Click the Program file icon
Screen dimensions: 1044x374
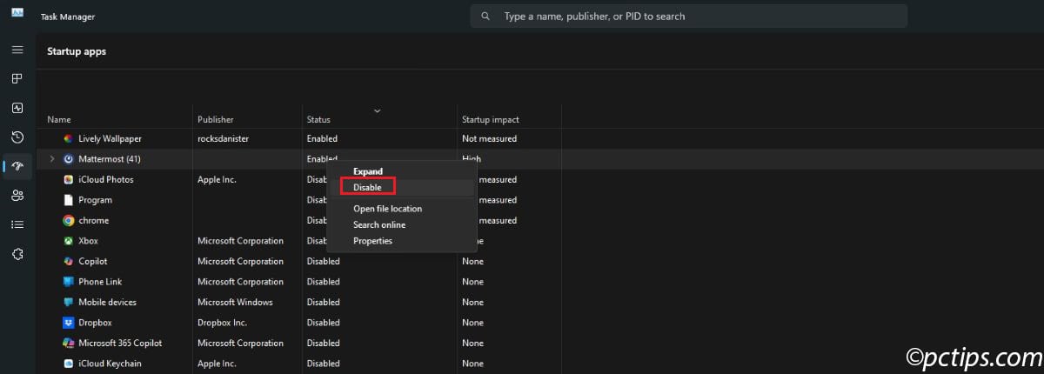[x=69, y=200]
